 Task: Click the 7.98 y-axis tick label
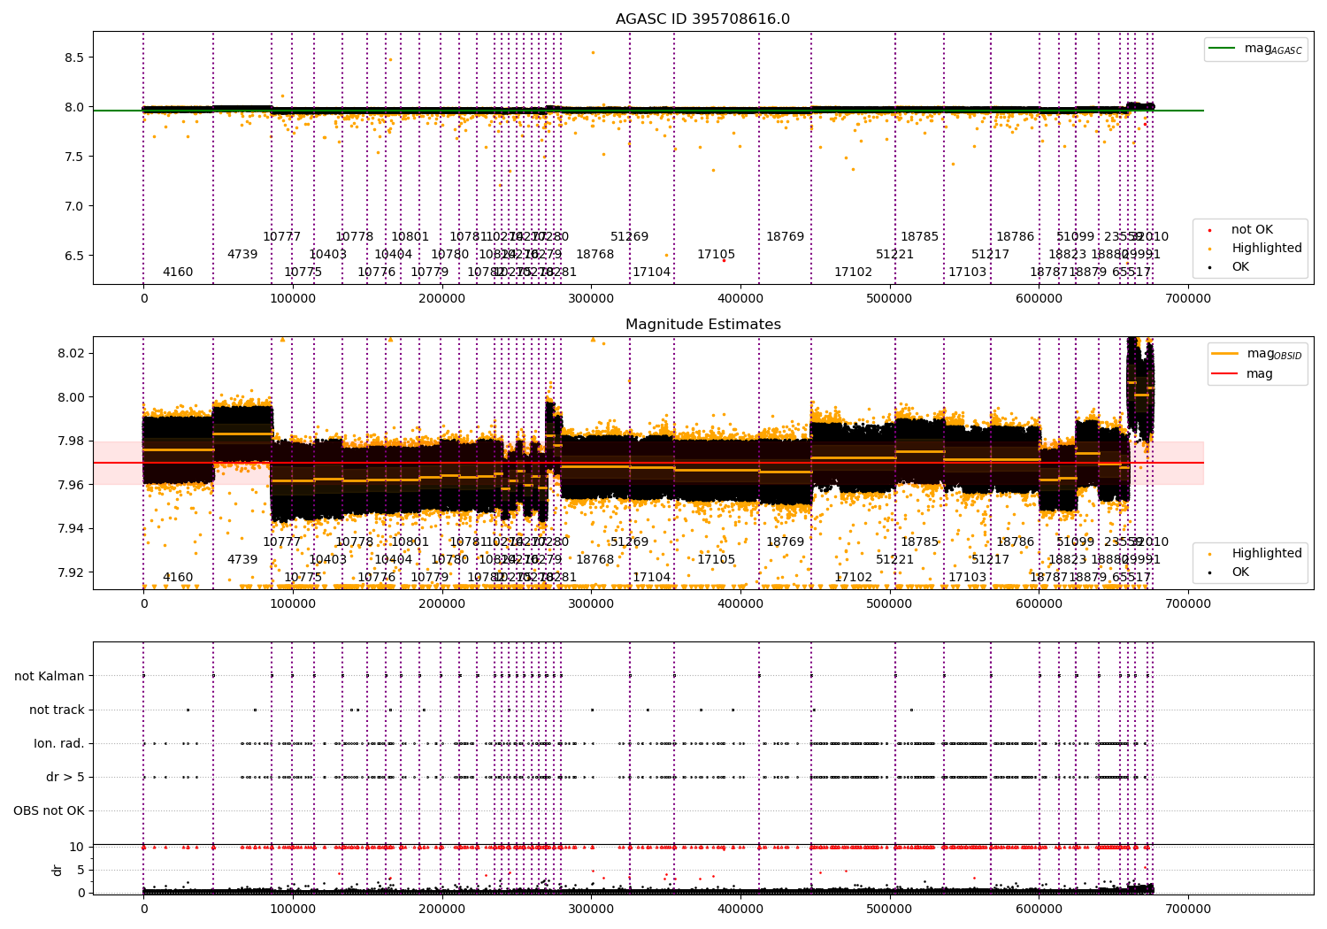click(x=71, y=441)
